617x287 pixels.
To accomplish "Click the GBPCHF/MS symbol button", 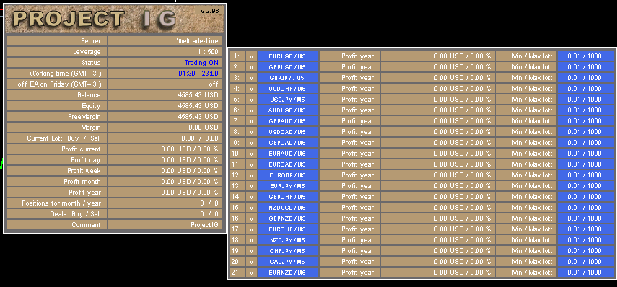I will click(x=288, y=197).
